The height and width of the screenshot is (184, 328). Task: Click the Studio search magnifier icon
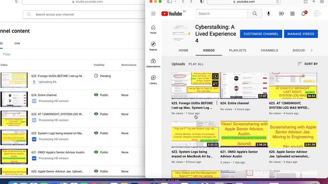pos(29,14)
